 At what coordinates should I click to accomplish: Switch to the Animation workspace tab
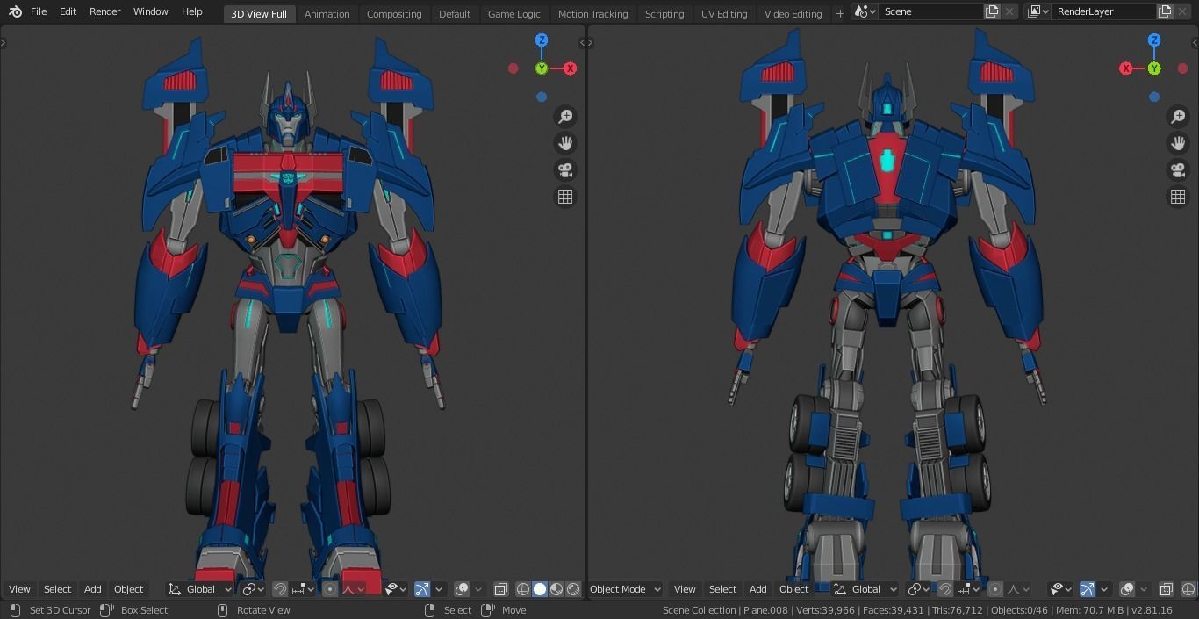[x=327, y=13]
